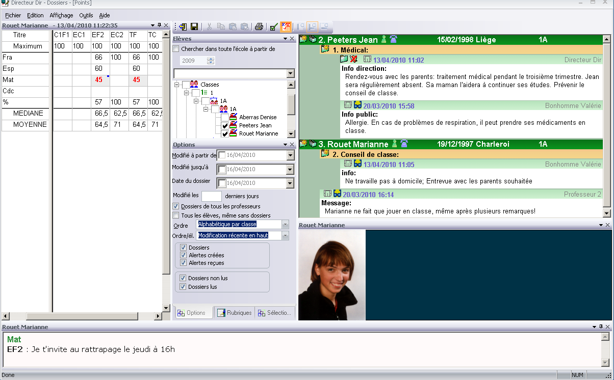Collapse the '1' year tree node
The image size is (614, 380).
[x=187, y=93]
